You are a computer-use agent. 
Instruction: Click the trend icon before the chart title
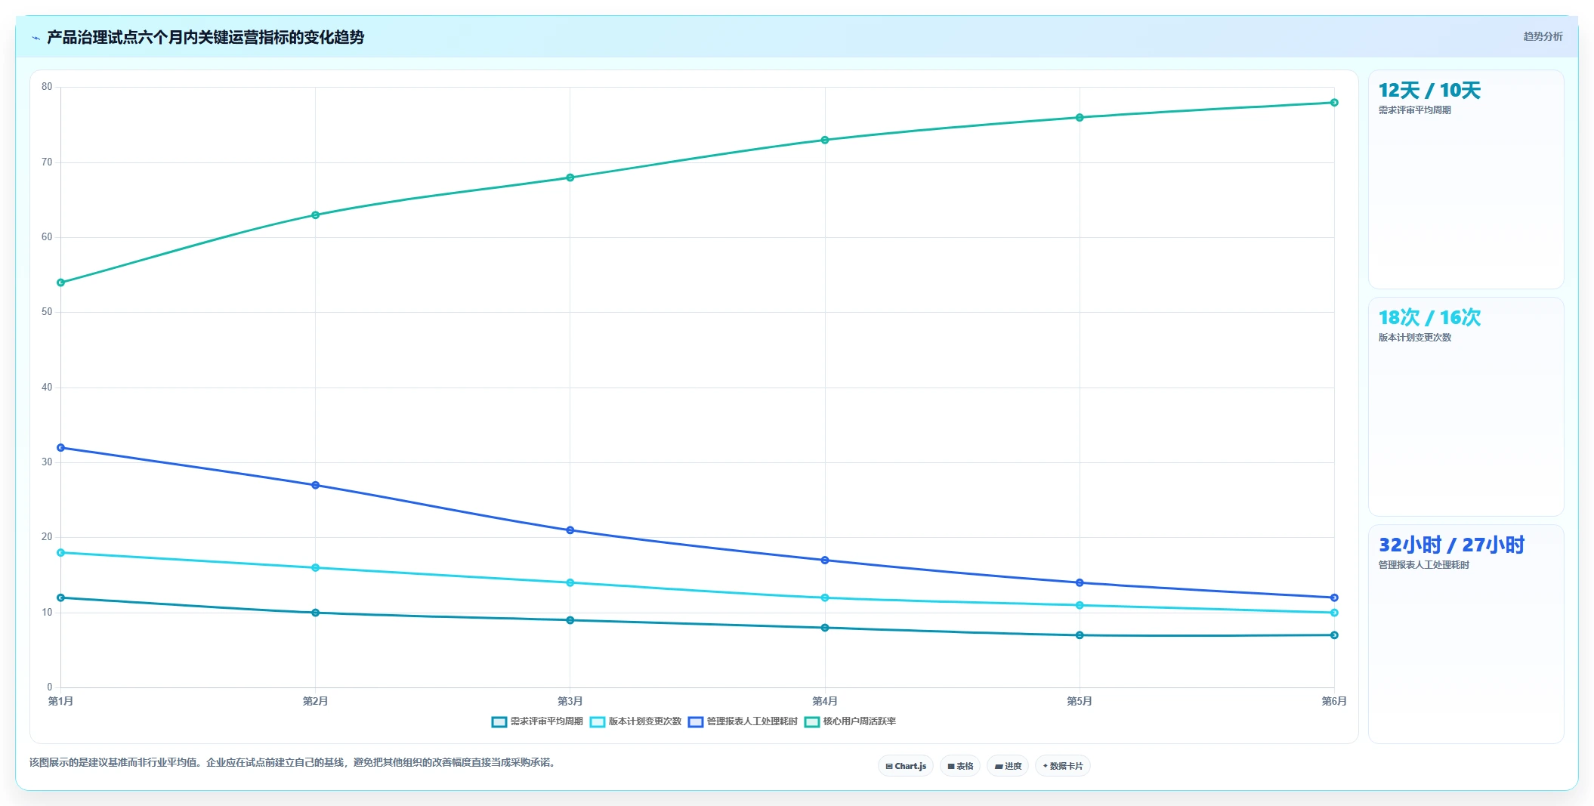[x=36, y=38]
